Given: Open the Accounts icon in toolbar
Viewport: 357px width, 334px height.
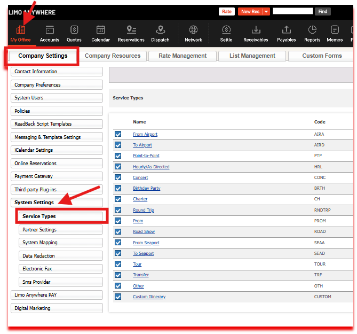Looking at the screenshot, I should (50, 30).
